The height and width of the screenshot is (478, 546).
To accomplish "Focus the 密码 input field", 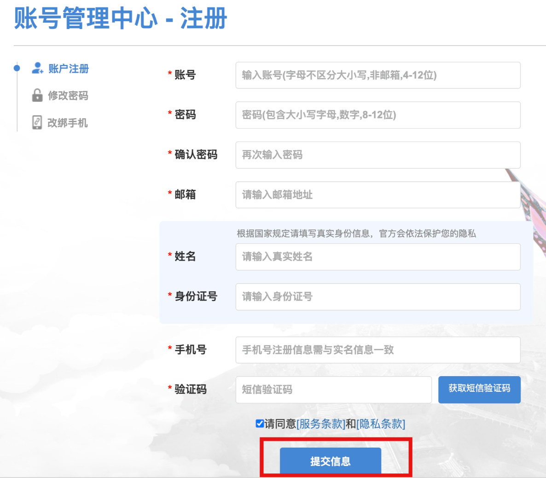I will pyautogui.click(x=378, y=115).
